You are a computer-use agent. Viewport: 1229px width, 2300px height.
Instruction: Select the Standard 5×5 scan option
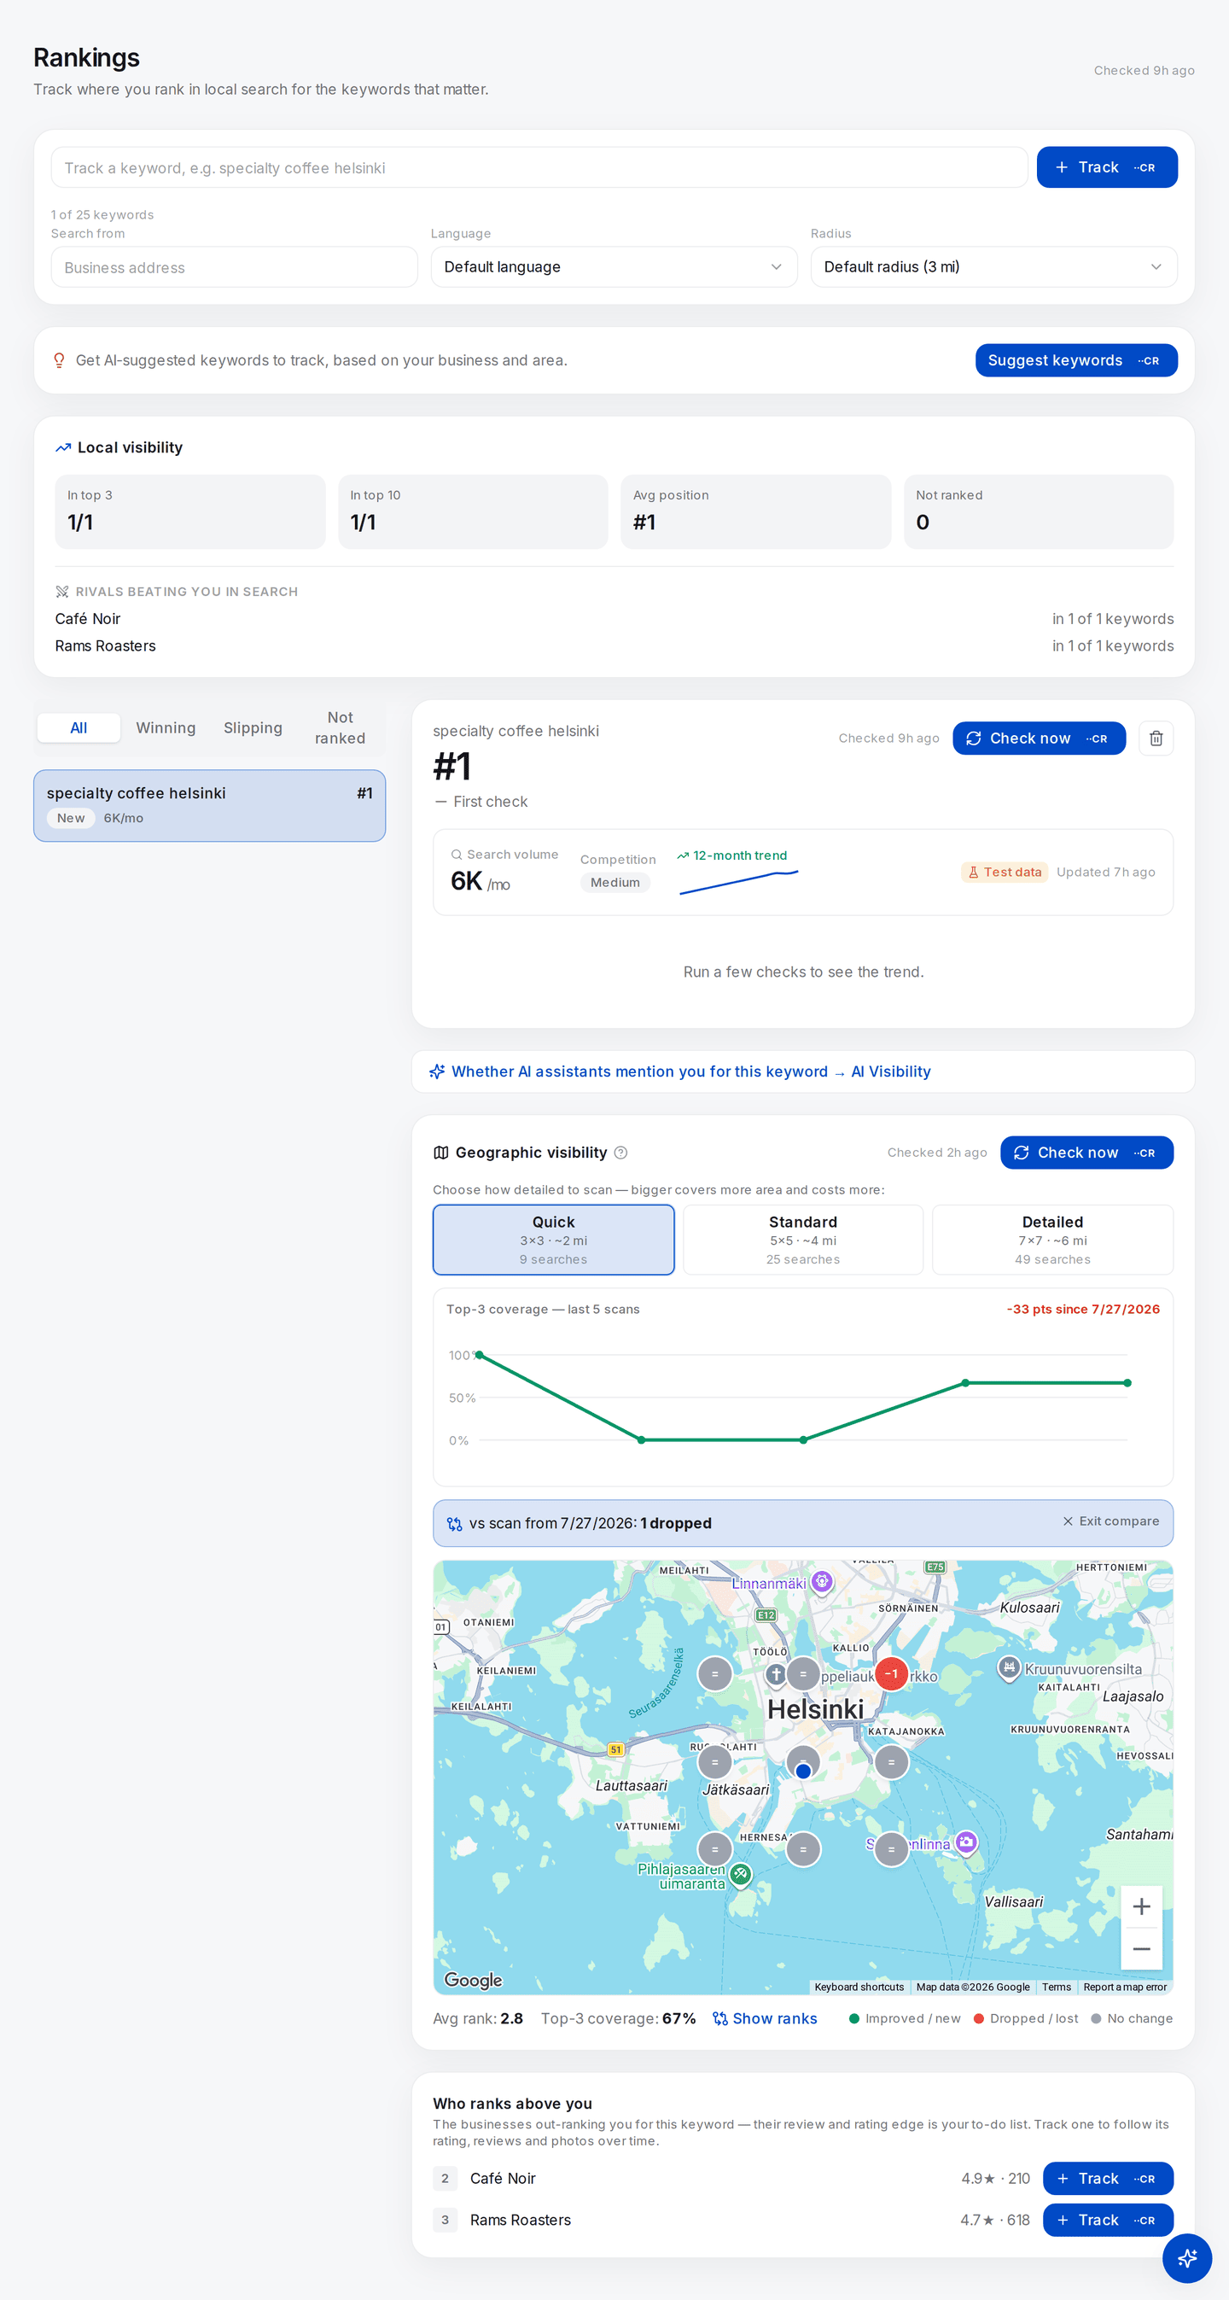coord(802,1240)
